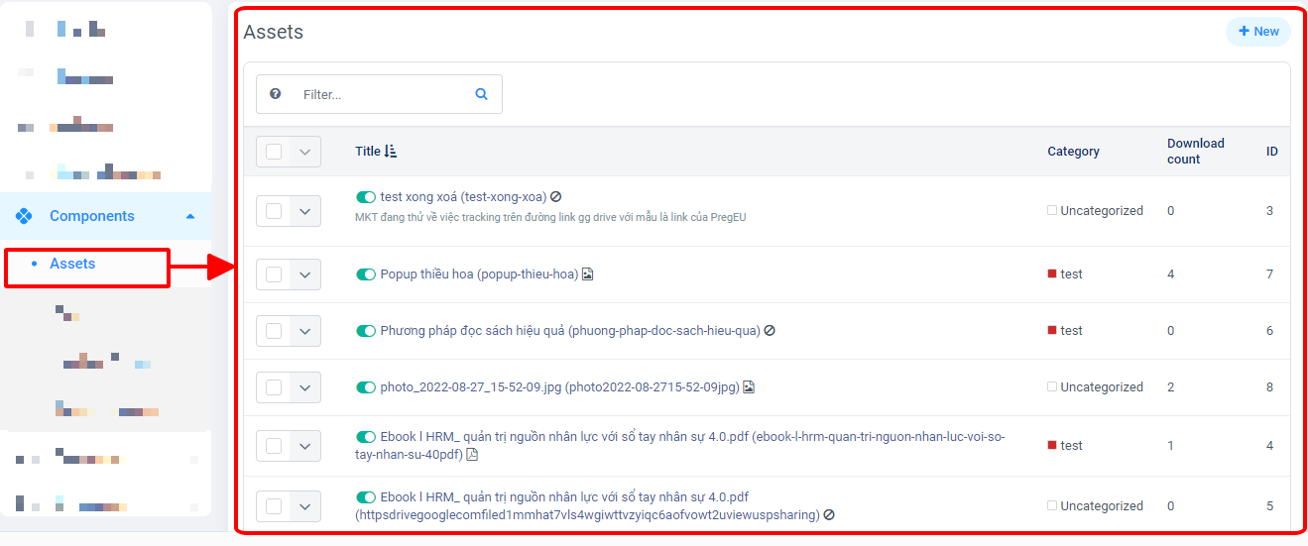Sort the table by Category column
Viewport: 1308px width, 546px height.
tap(1073, 152)
